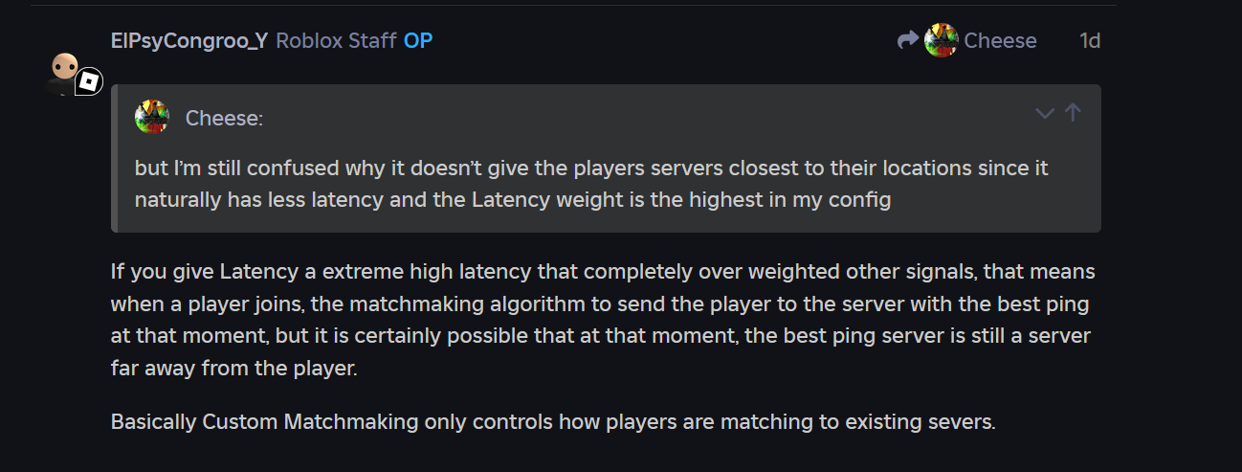Screen dimensions: 1242x472
Task: Open the ElPsyCongroo_Y username link
Action: [x=189, y=40]
